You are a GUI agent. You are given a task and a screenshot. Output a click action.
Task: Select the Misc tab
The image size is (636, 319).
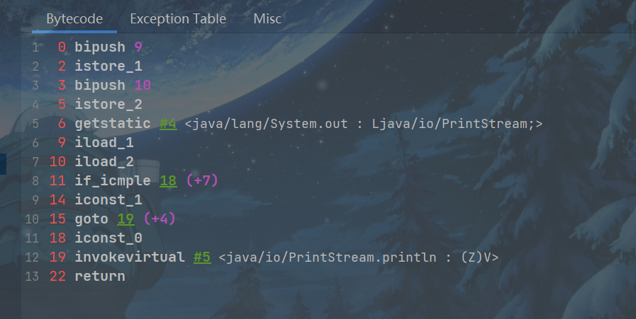pyautogui.click(x=267, y=19)
